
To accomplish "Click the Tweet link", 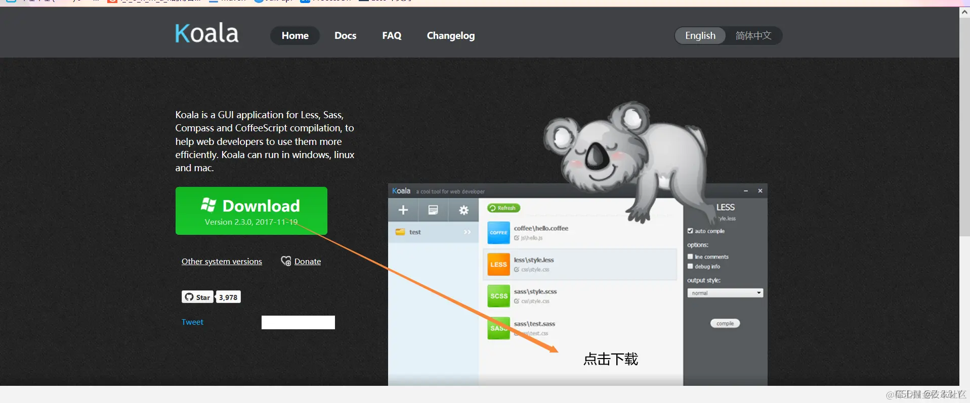I will pos(192,322).
